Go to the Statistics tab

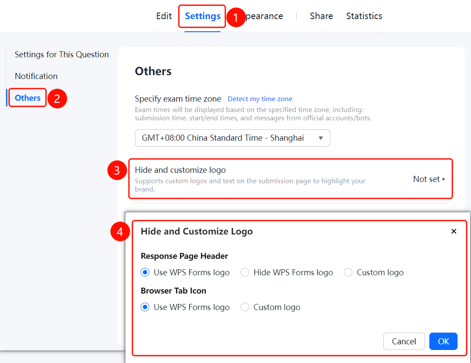[x=364, y=16]
